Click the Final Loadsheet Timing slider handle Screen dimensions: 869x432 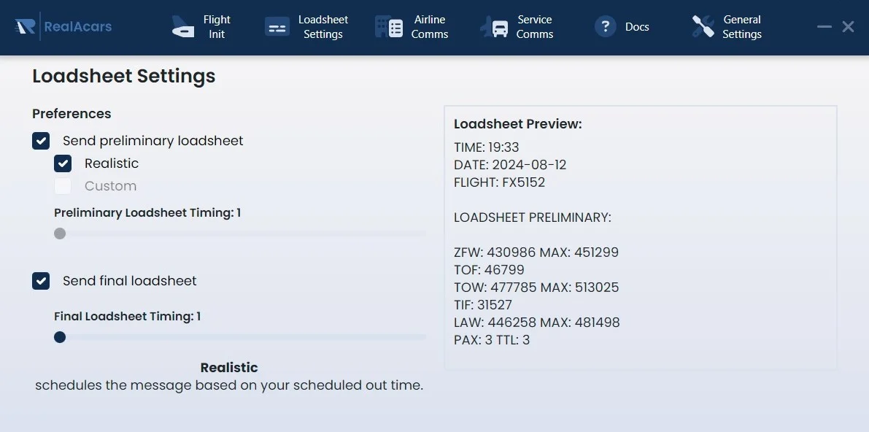pyautogui.click(x=60, y=337)
